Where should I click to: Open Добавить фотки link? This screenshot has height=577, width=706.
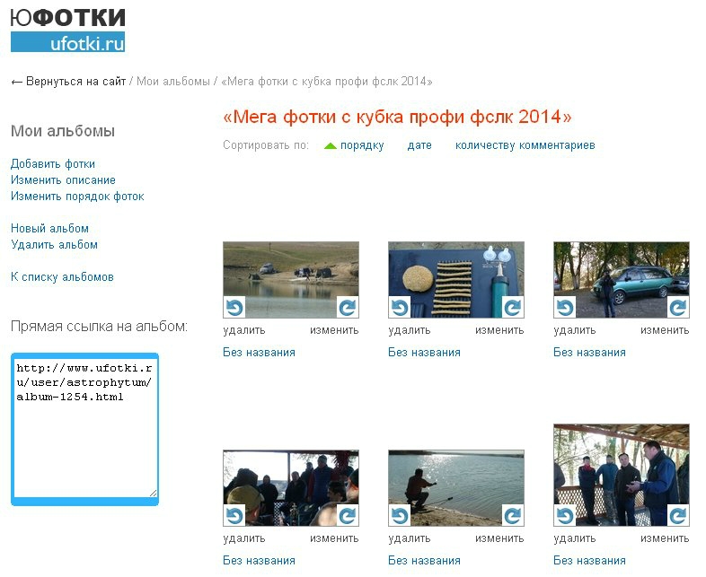click(53, 164)
